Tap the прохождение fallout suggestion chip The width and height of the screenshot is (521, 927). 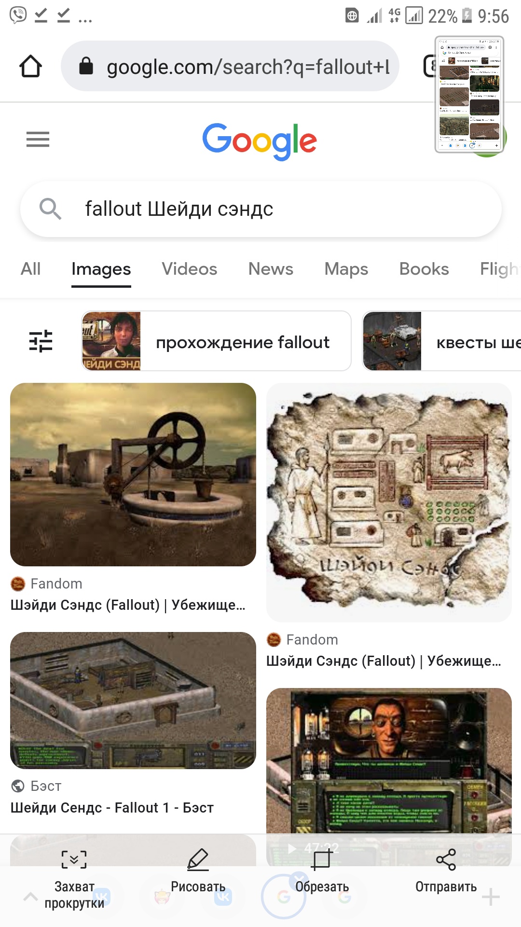(x=216, y=341)
